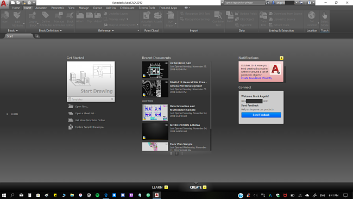Image resolution: width=353 pixels, height=199 pixels.
Task: Click the Windows Start button
Action: (x=4, y=195)
